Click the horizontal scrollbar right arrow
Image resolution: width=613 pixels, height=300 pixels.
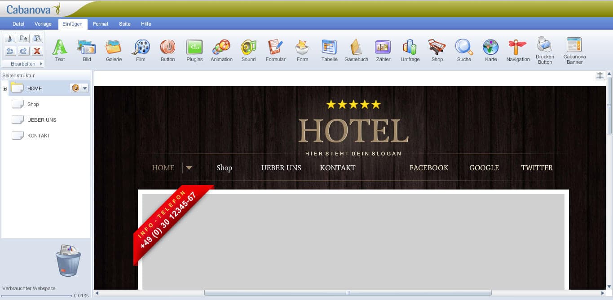coord(603,293)
